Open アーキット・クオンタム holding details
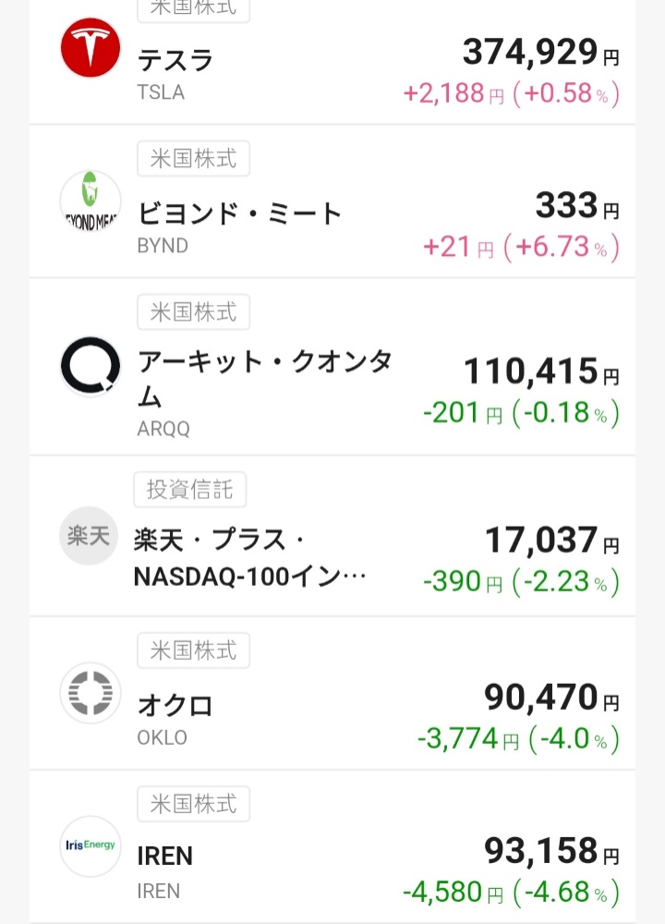 [x=264, y=378]
